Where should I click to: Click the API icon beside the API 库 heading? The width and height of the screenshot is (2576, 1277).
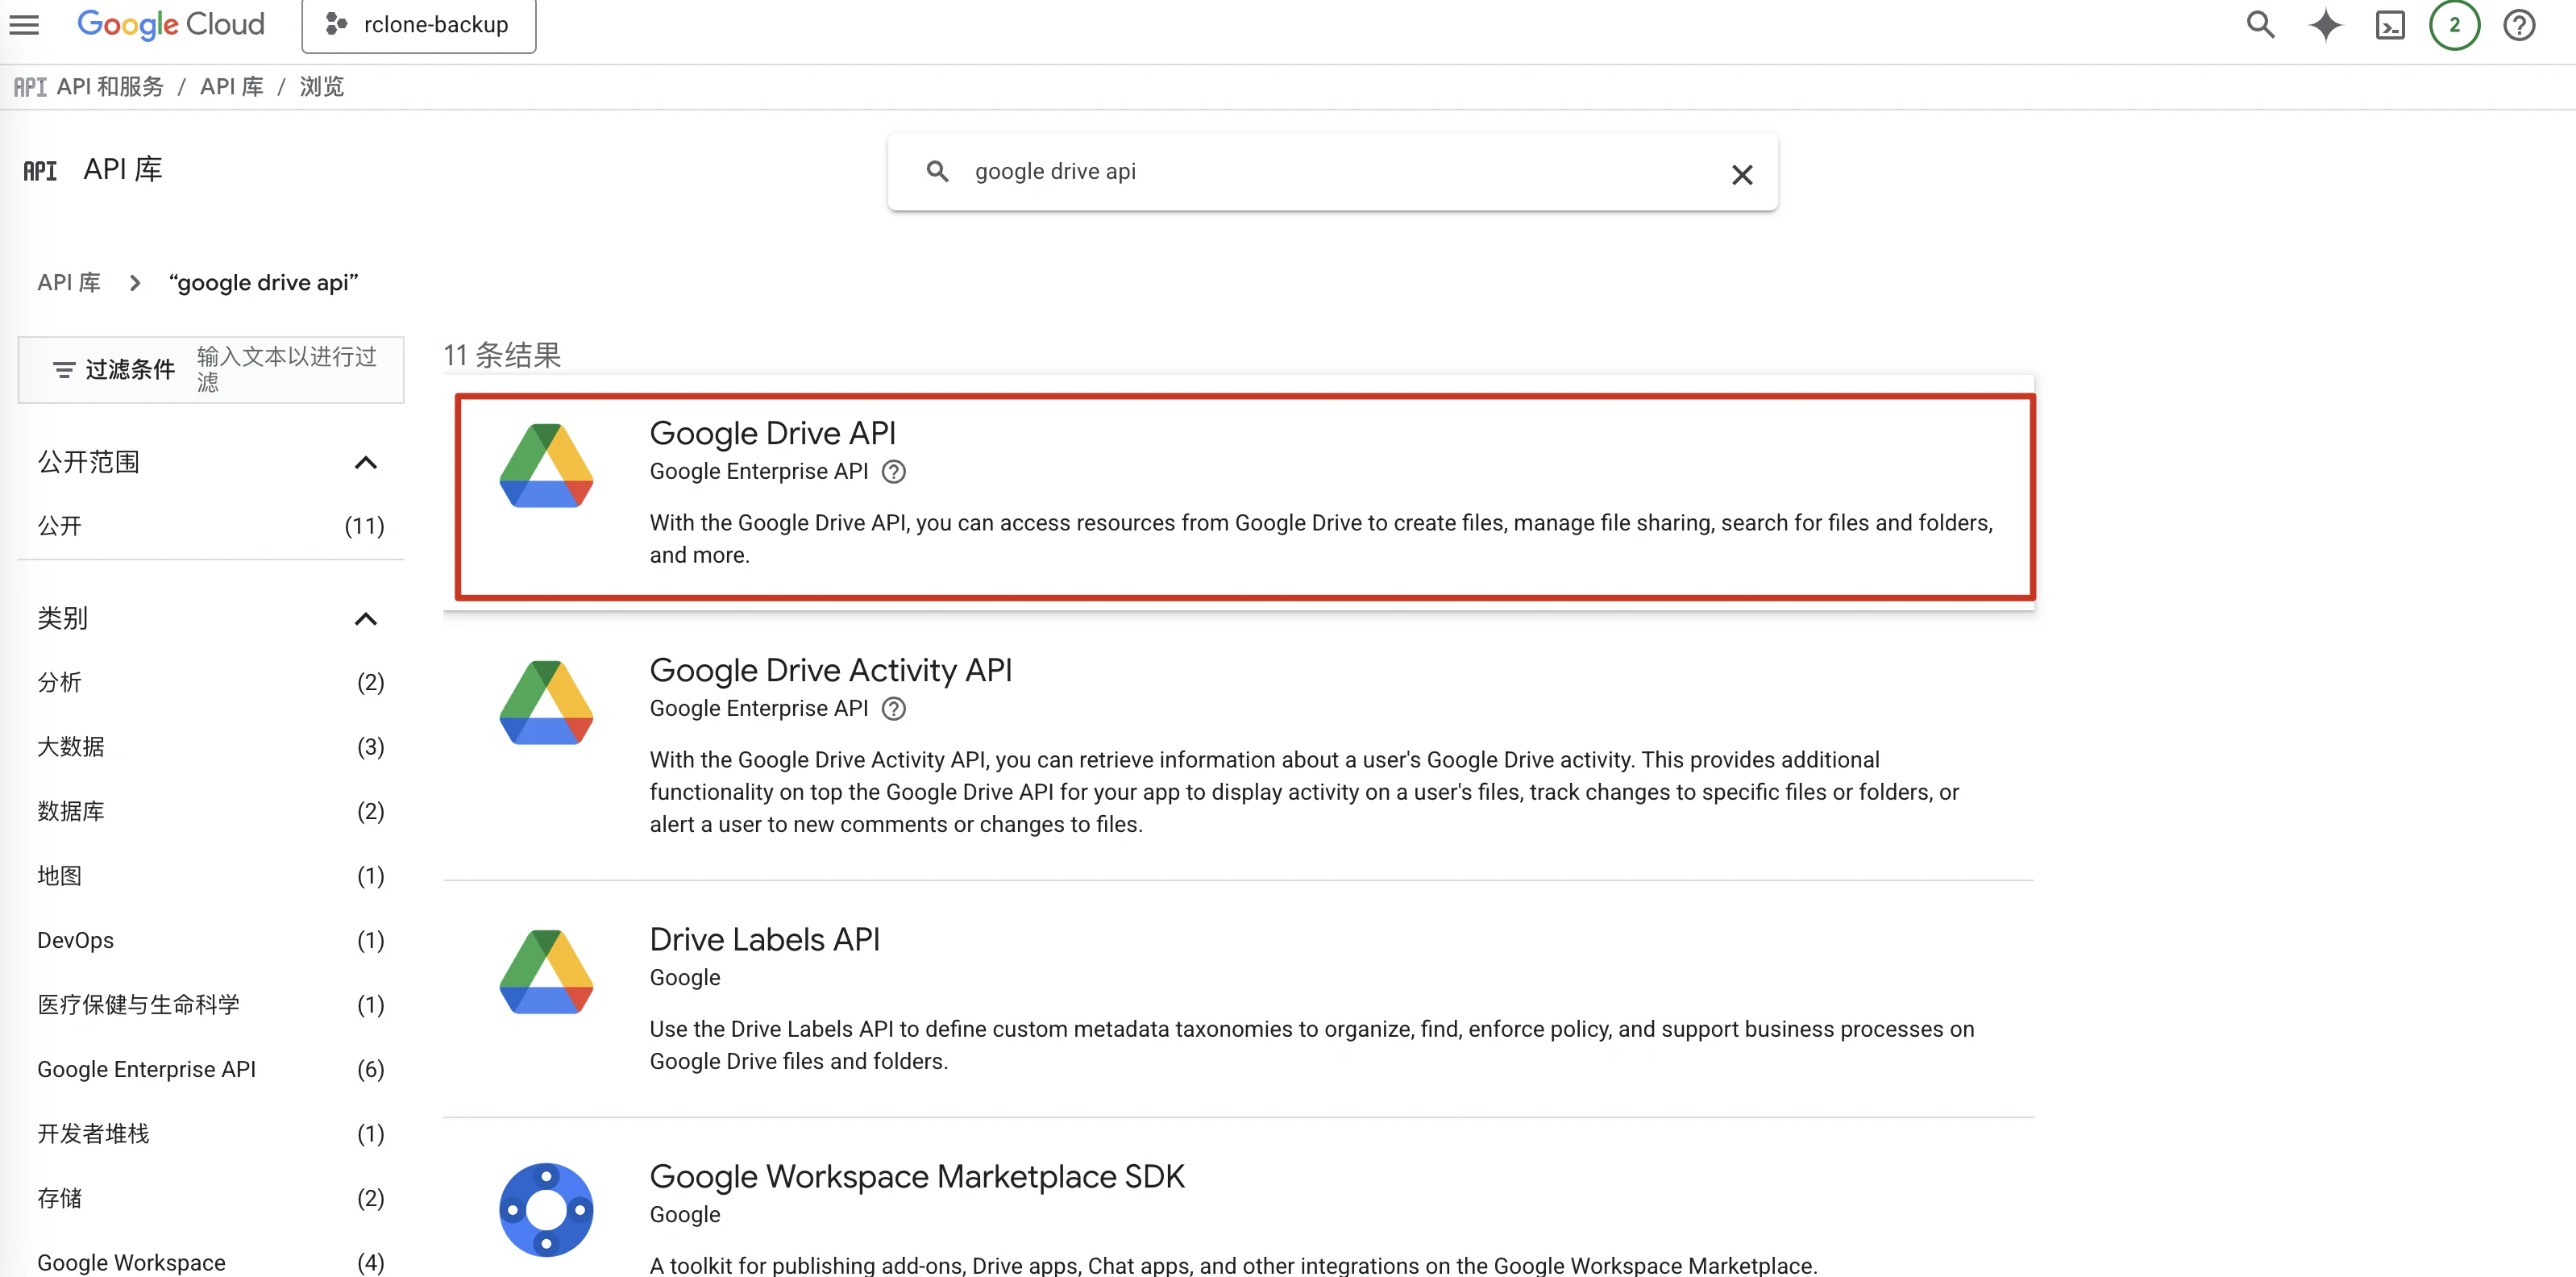click(40, 171)
